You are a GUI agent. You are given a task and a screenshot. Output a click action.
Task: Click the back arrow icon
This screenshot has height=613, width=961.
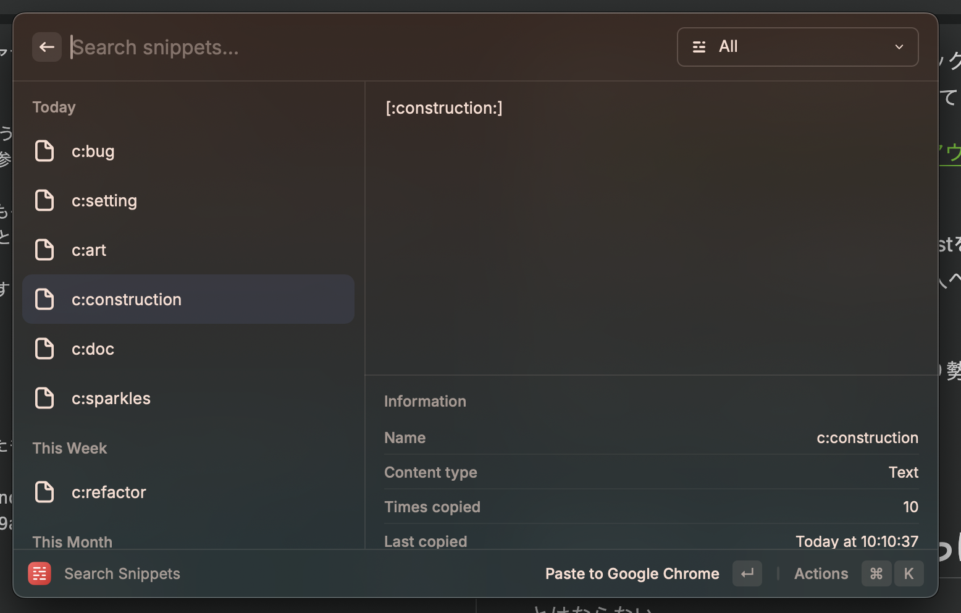(47, 47)
